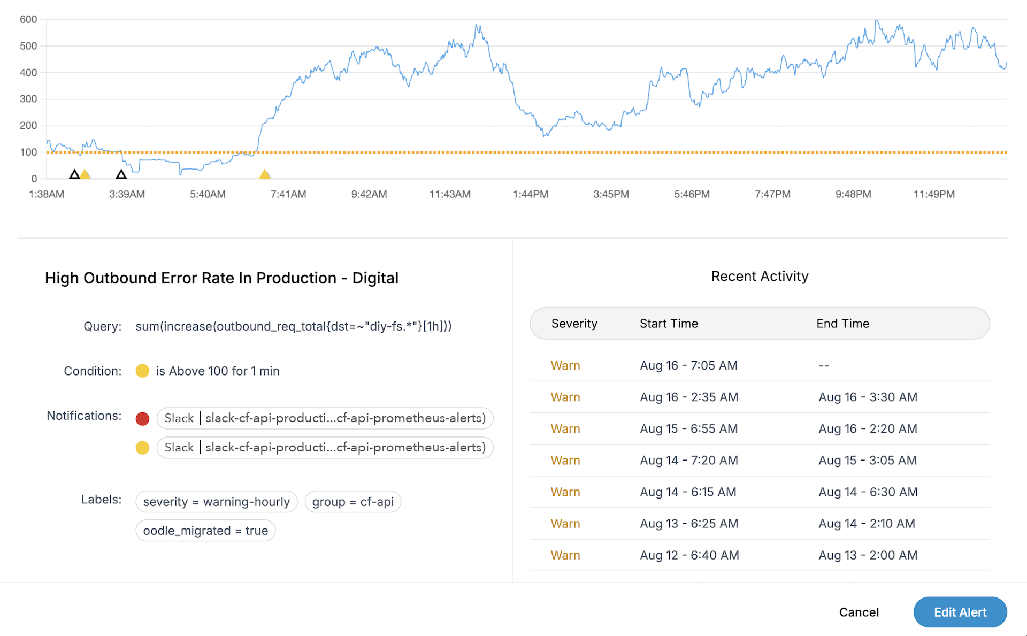Select the group = cf-api label chip
Image resolution: width=1027 pixels, height=636 pixels.
[353, 502]
